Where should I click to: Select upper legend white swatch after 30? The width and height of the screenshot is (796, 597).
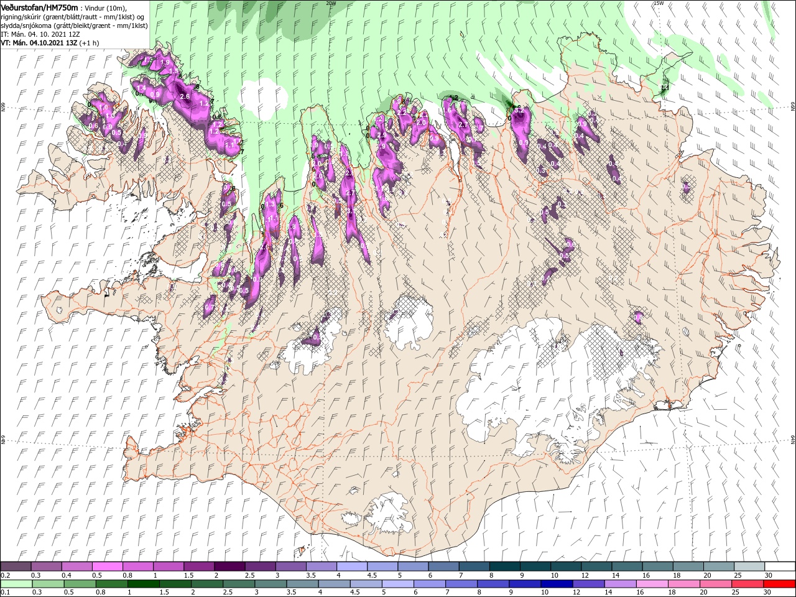(780, 567)
